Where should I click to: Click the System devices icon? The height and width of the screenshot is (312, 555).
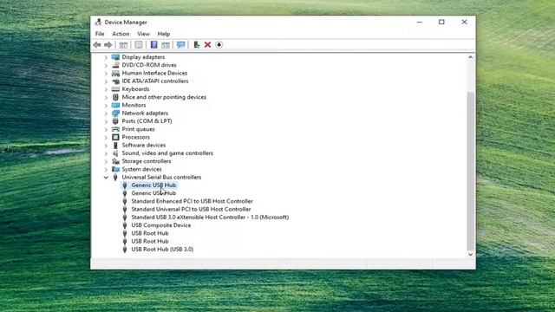pyautogui.click(x=115, y=169)
